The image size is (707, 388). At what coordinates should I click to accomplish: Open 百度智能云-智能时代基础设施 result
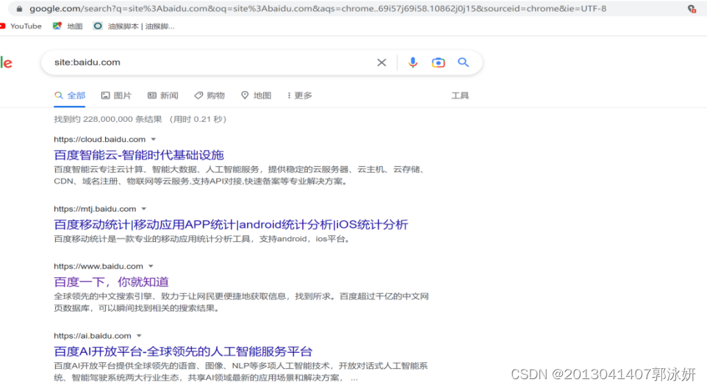click(139, 155)
